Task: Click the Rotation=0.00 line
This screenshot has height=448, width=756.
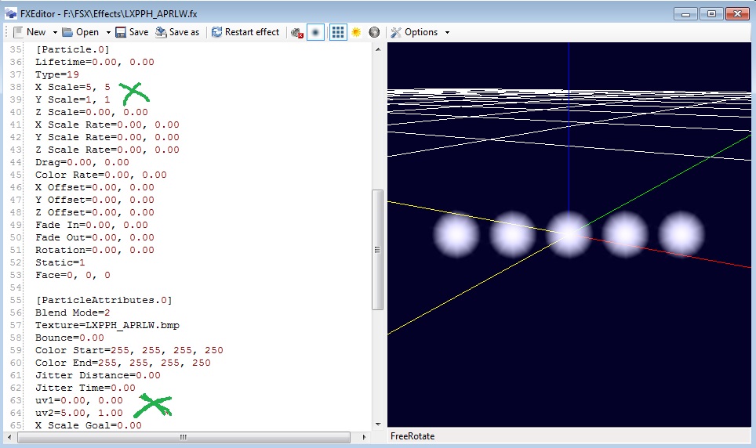Action: tap(94, 250)
